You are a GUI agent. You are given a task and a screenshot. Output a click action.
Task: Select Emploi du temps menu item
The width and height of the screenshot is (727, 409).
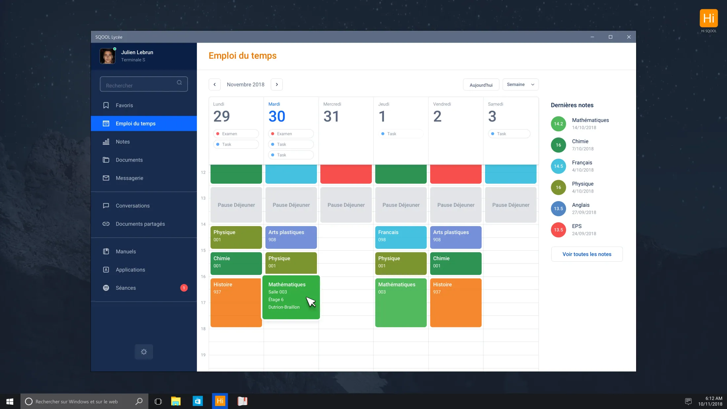[144, 124]
